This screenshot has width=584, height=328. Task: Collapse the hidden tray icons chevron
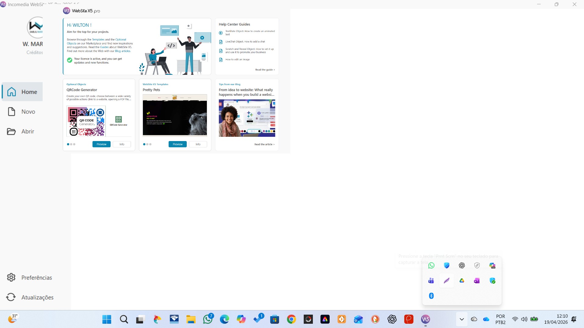[462, 319]
